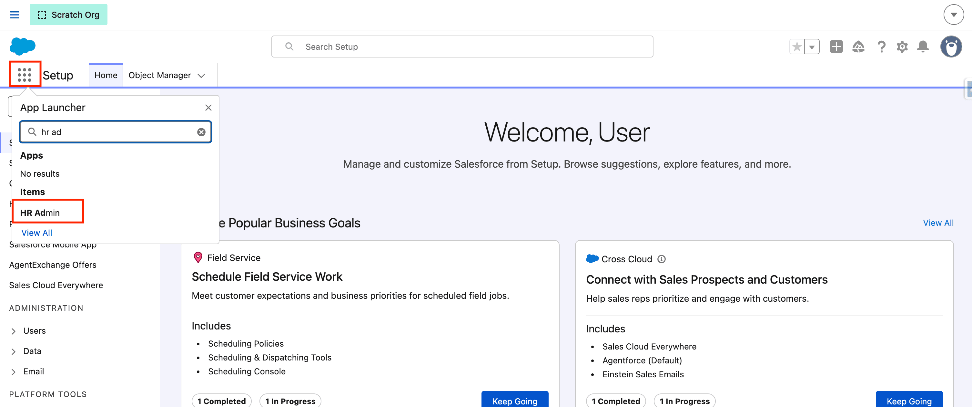Click Cross Cloud 1 In Progress badge
The image size is (972, 407).
coord(684,401)
